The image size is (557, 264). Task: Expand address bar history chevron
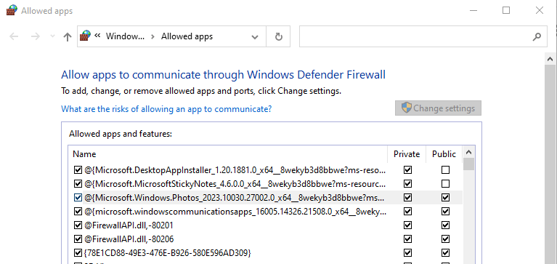255,36
